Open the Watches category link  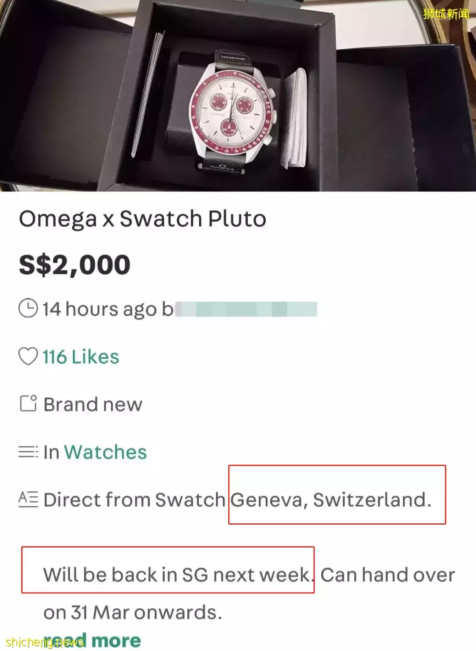105,452
